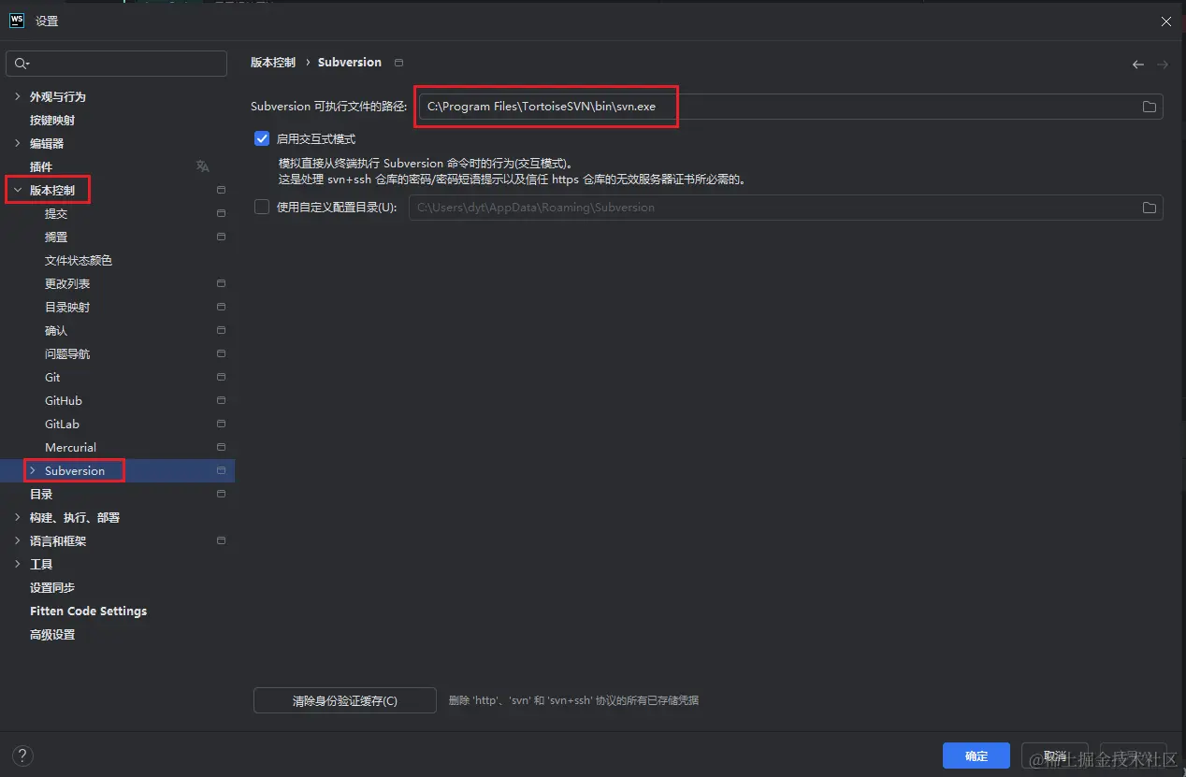Screen dimensions: 1186x777
Task: Expand the Subversion tree node
Action: pos(33,470)
